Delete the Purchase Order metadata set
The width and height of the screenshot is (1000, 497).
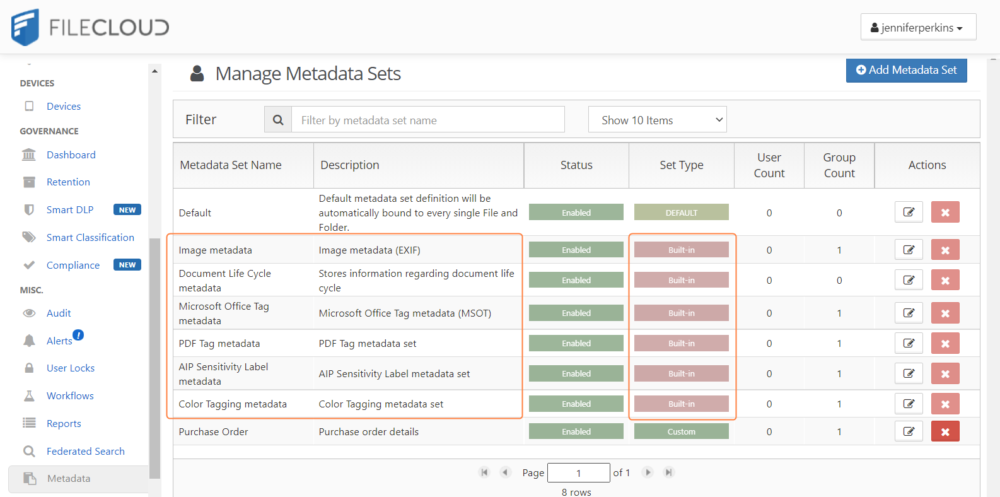tap(945, 431)
